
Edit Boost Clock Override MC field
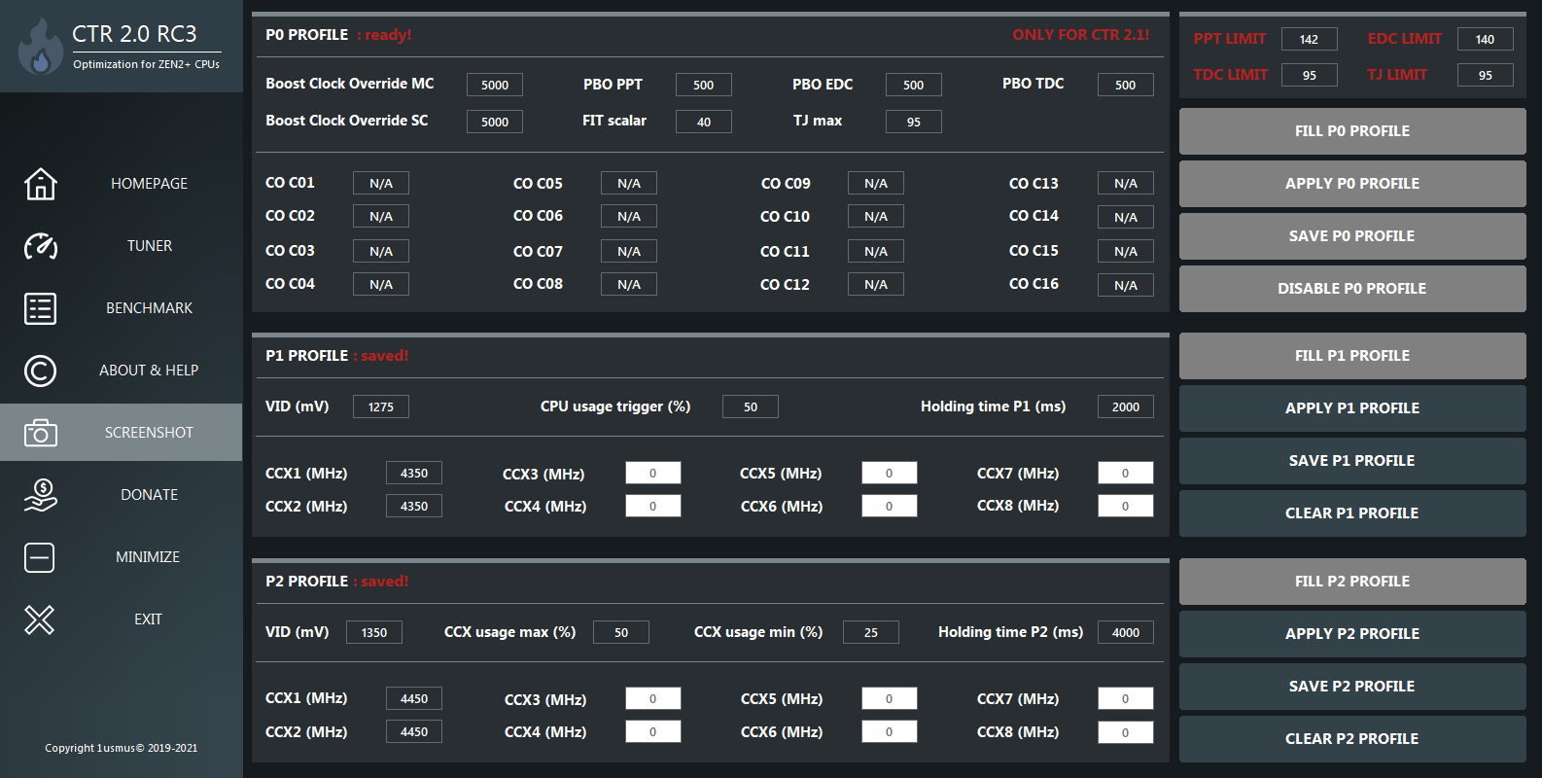pos(495,85)
